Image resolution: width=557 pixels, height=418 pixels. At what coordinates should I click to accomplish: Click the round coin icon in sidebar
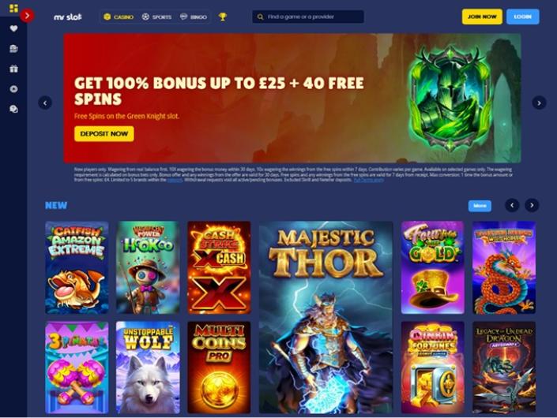pyautogui.click(x=13, y=89)
